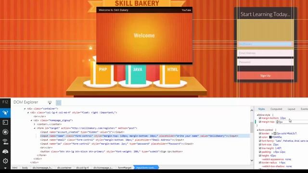Screen dimensions: 308x173
Task: Collapse the div homepage_signup node
Action: tap(31, 121)
